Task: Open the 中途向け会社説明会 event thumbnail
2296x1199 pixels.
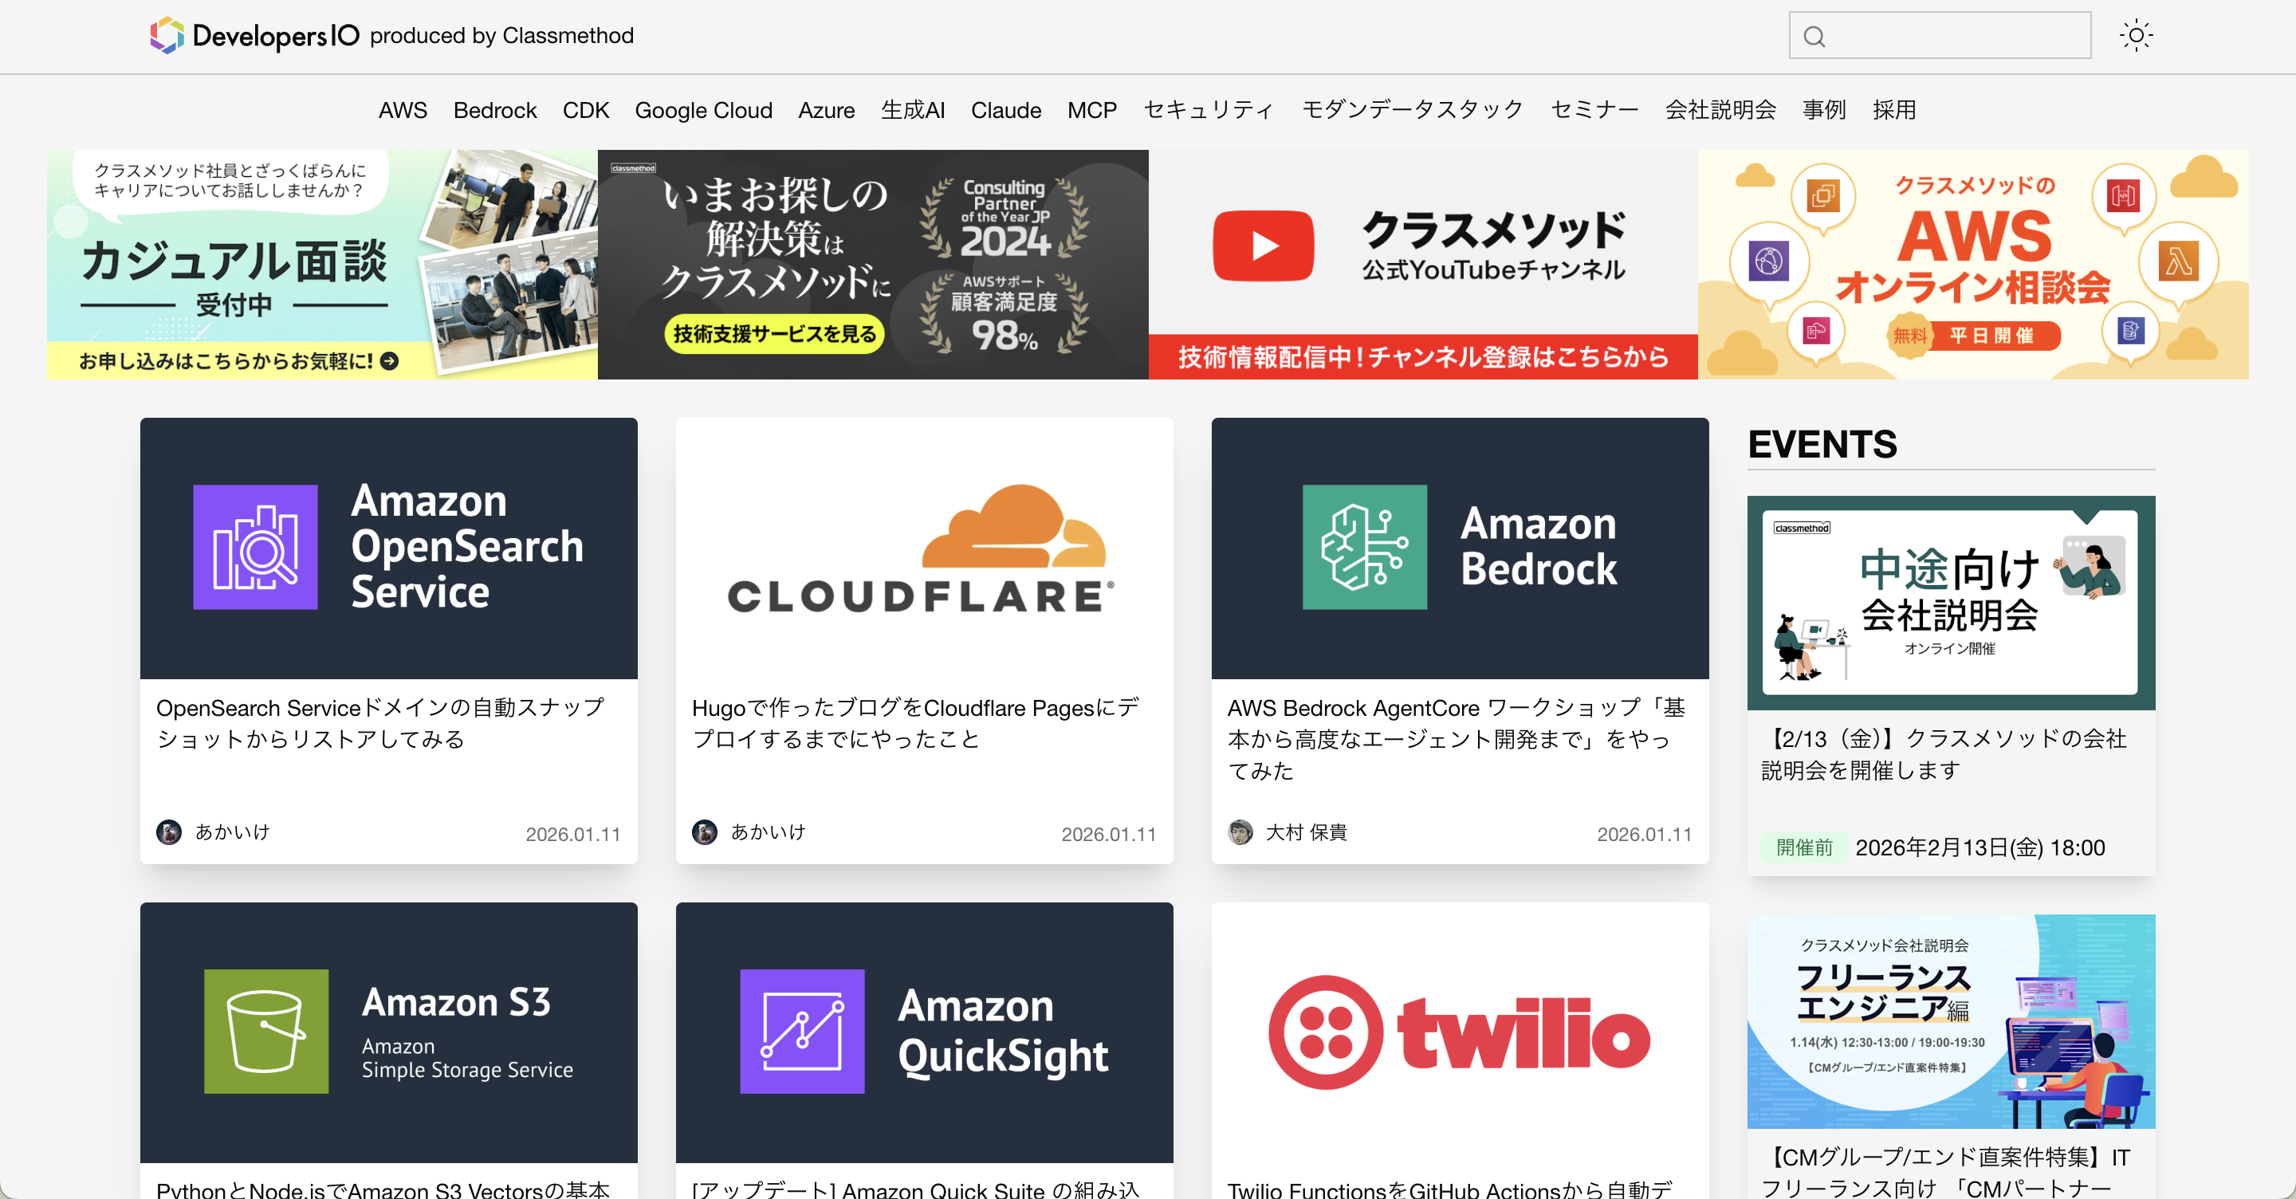Action: tap(1950, 603)
